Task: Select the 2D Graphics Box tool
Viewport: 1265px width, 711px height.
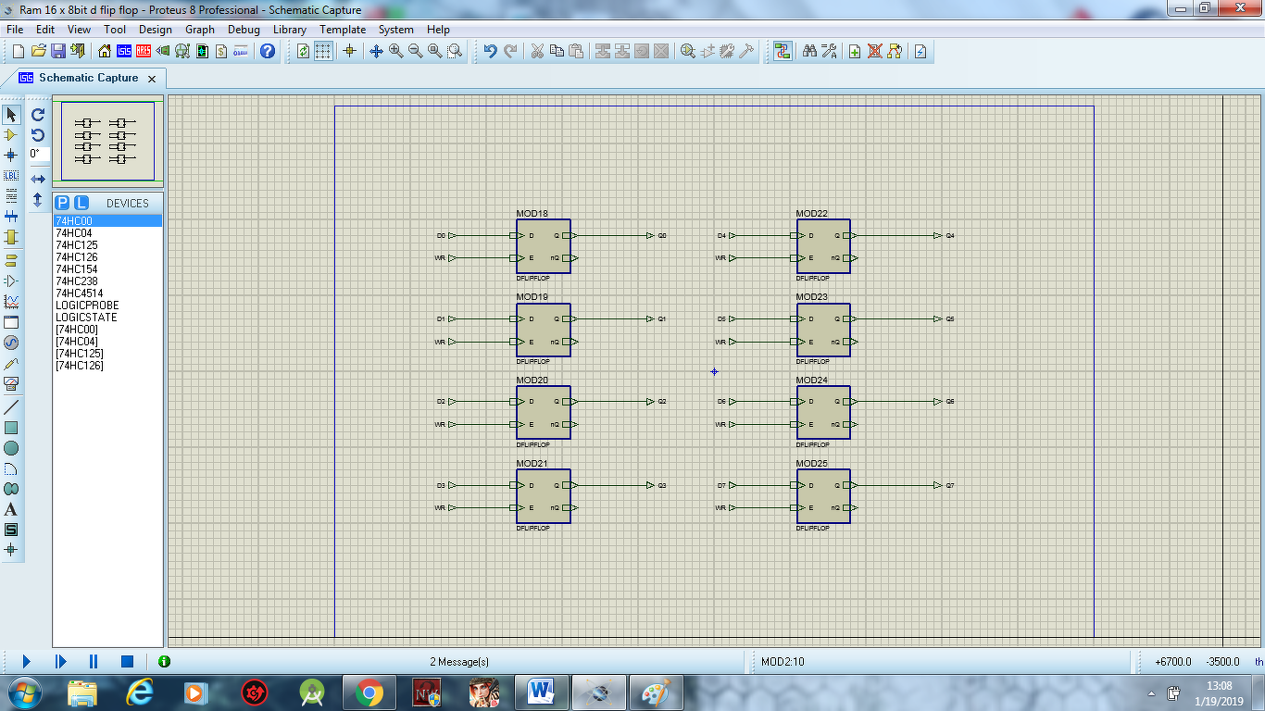Action: 11,428
